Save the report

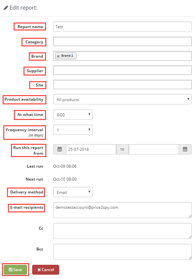tap(16, 270)
